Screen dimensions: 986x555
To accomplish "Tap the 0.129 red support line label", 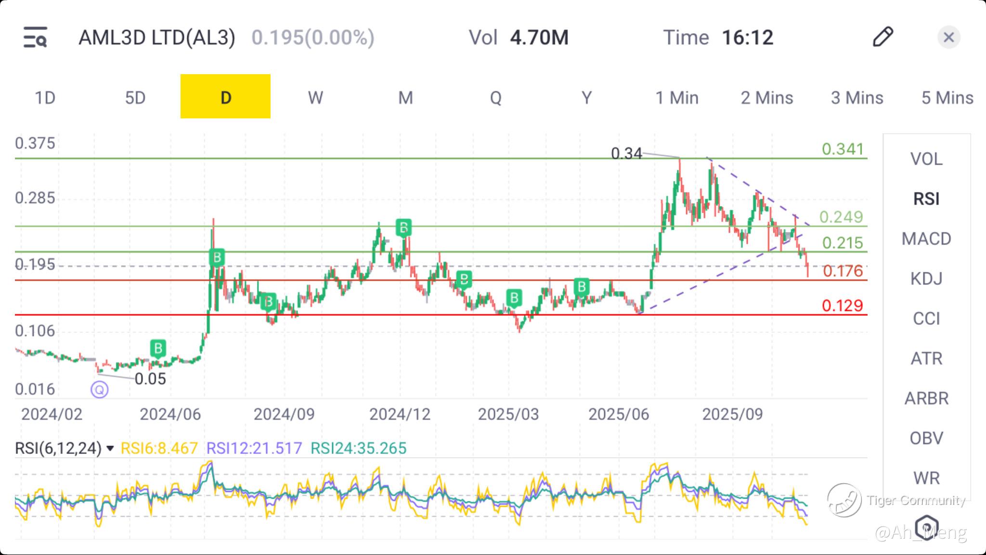I will tap(842, 306).
